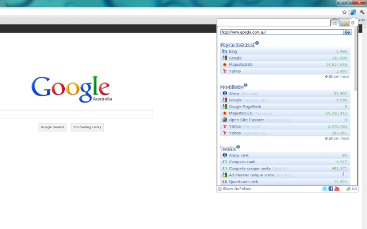
Task: Click MajesticSEO indexed value 14,514,540
Action: click(337, 65)
